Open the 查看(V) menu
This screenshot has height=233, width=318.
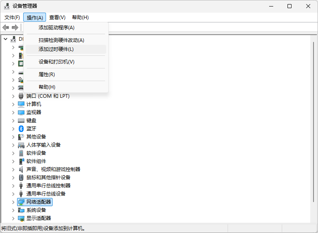57,18
